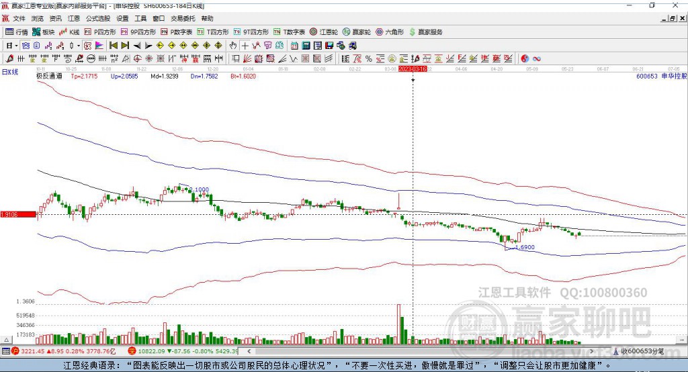Select the red pencil drawing tool

(x=9, y=59)
